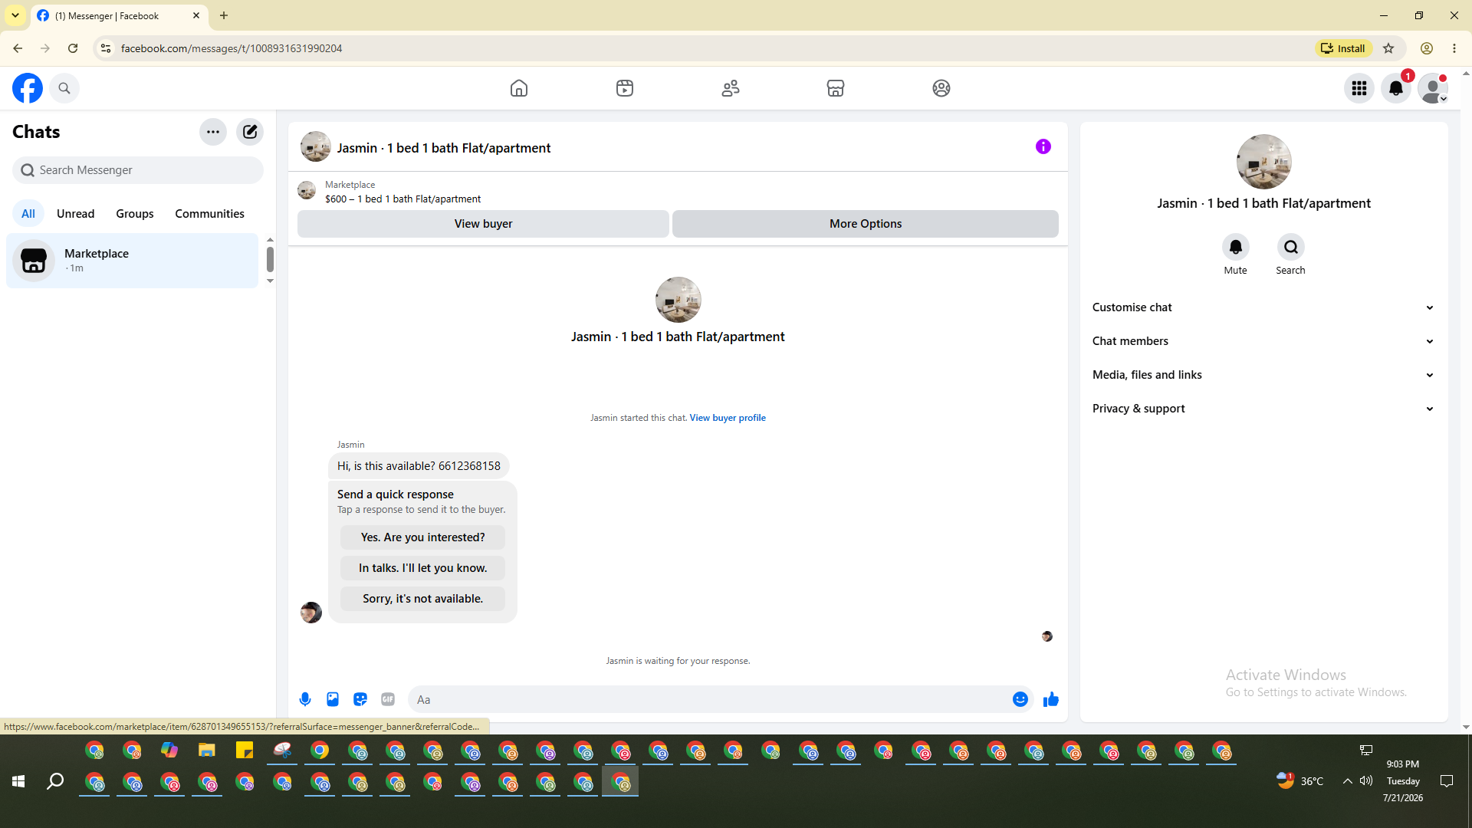Search in conversation using the Search icon
Image resolution: width=1472 pixels, height=828 pixels.
coord(1291,247)
